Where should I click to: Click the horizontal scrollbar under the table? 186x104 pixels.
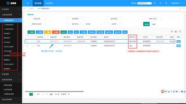pyautogui.click(x=54, y=92)
